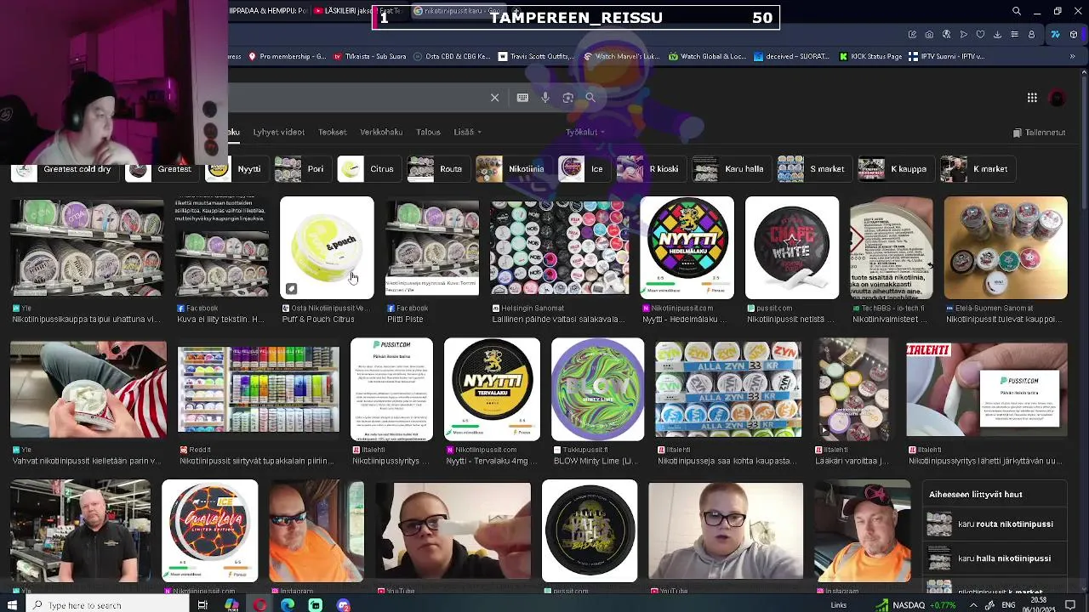
Task: Start voice search with microphone icon
Action: click(545, 98)
